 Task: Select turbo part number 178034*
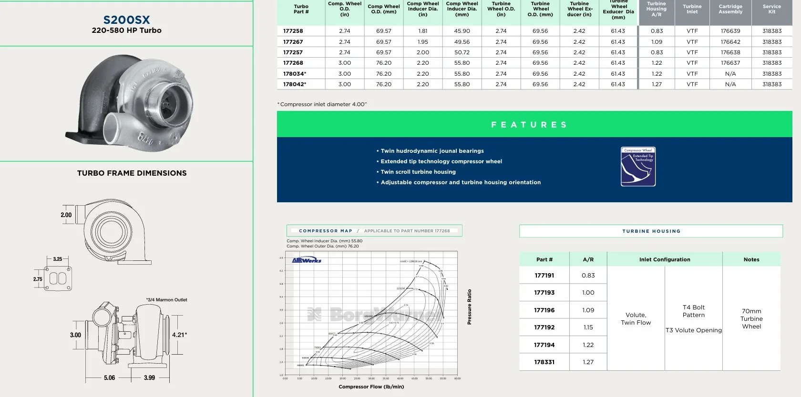(x=295, y=74)
